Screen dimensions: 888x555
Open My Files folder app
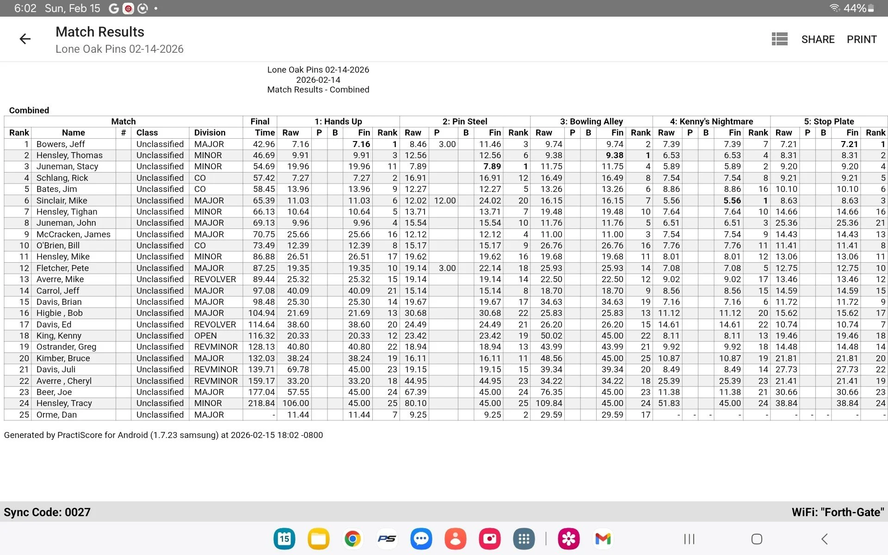(319, 539)
